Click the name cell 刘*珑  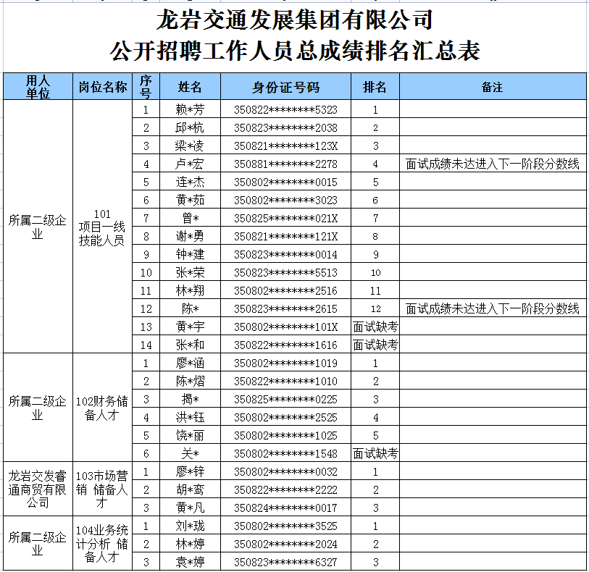point(190,526)
